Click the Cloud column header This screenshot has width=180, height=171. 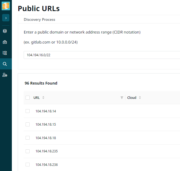[x=132, y=98]
